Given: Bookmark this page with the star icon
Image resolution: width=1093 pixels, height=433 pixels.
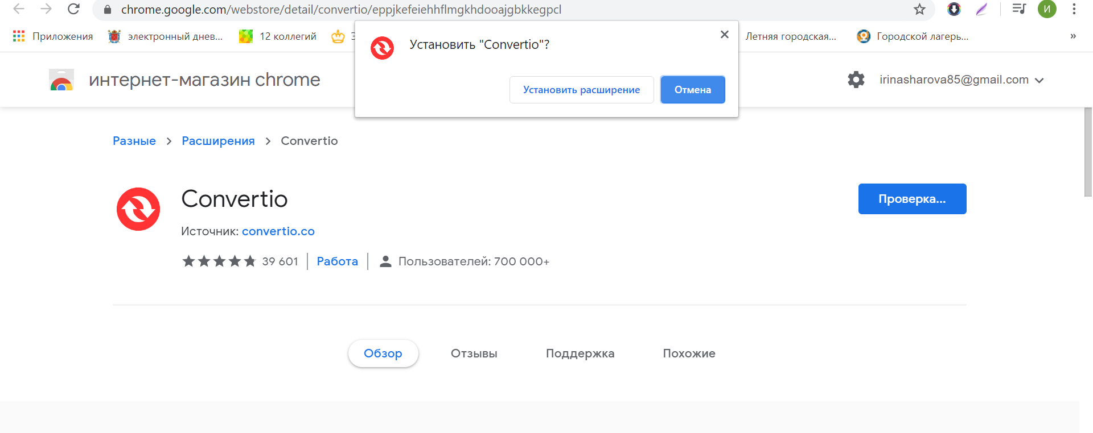Looking at the screenshot, I should pyautogui.click(x=919, y=9).
